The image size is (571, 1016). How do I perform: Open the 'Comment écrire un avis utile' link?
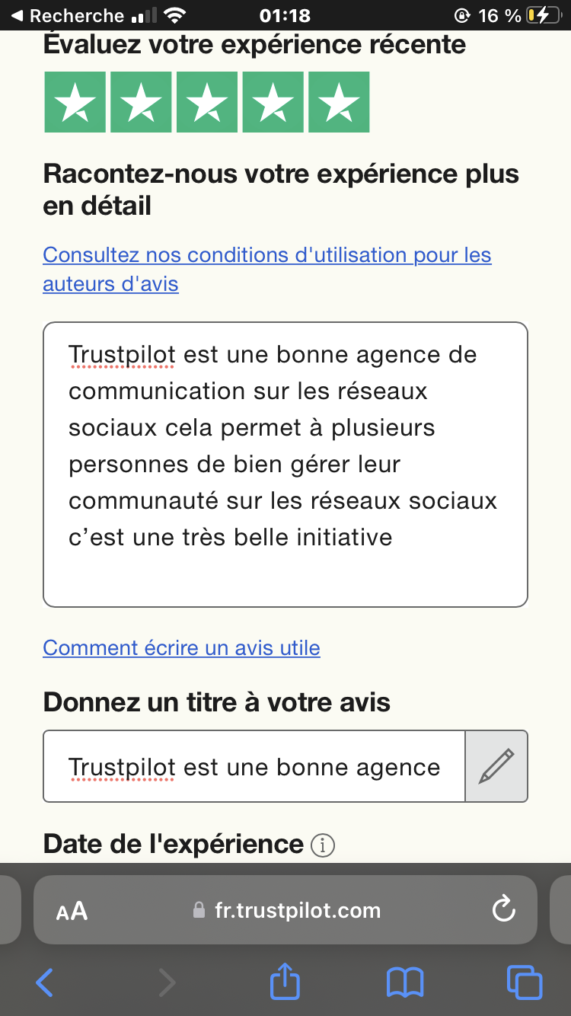click(x=181, y=648)
